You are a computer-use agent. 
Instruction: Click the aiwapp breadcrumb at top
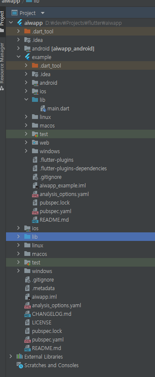(11, 1)
